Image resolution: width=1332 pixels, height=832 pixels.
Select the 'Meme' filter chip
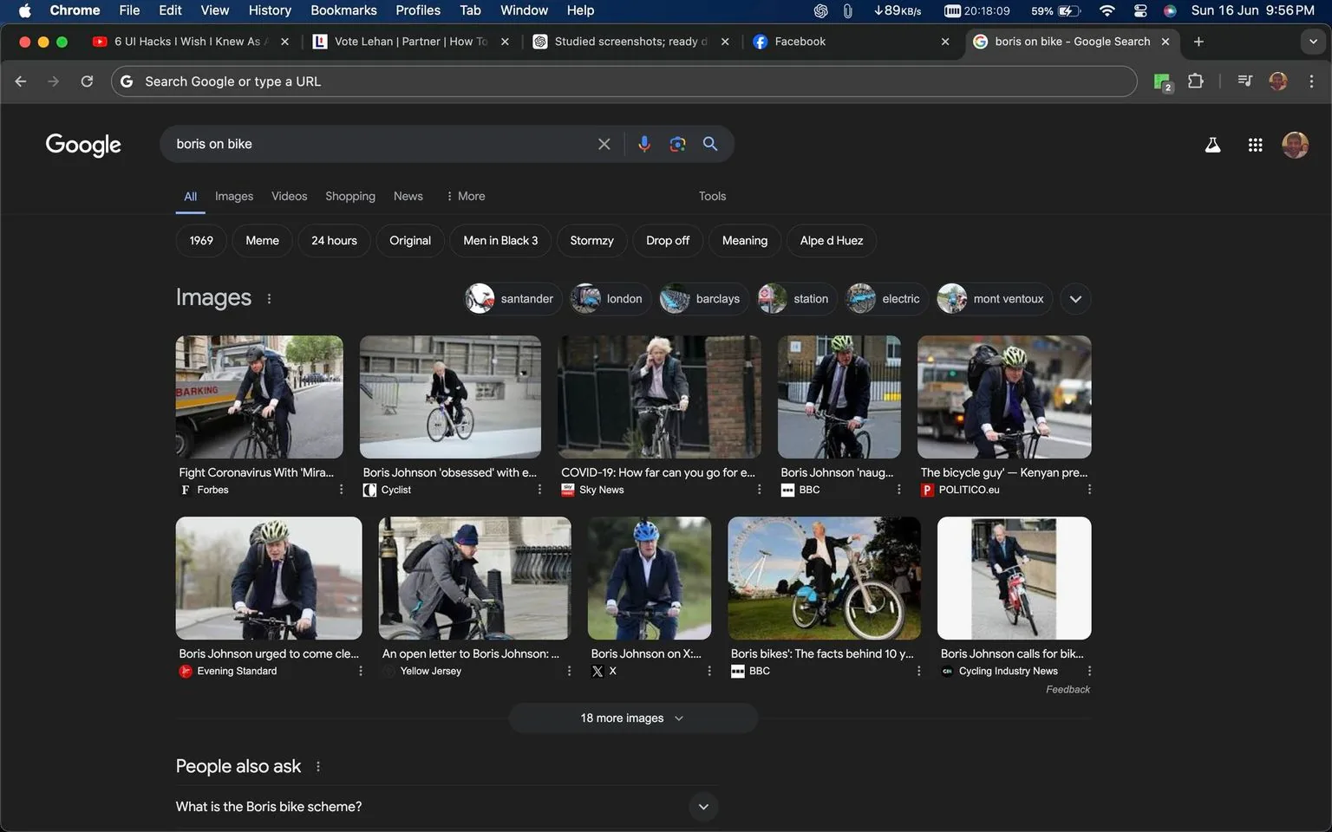(261, 240)
